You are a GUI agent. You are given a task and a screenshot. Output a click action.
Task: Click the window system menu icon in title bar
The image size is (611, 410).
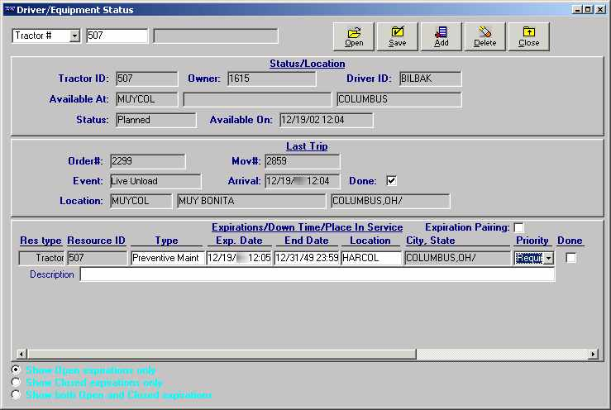[x=8, y=9]
